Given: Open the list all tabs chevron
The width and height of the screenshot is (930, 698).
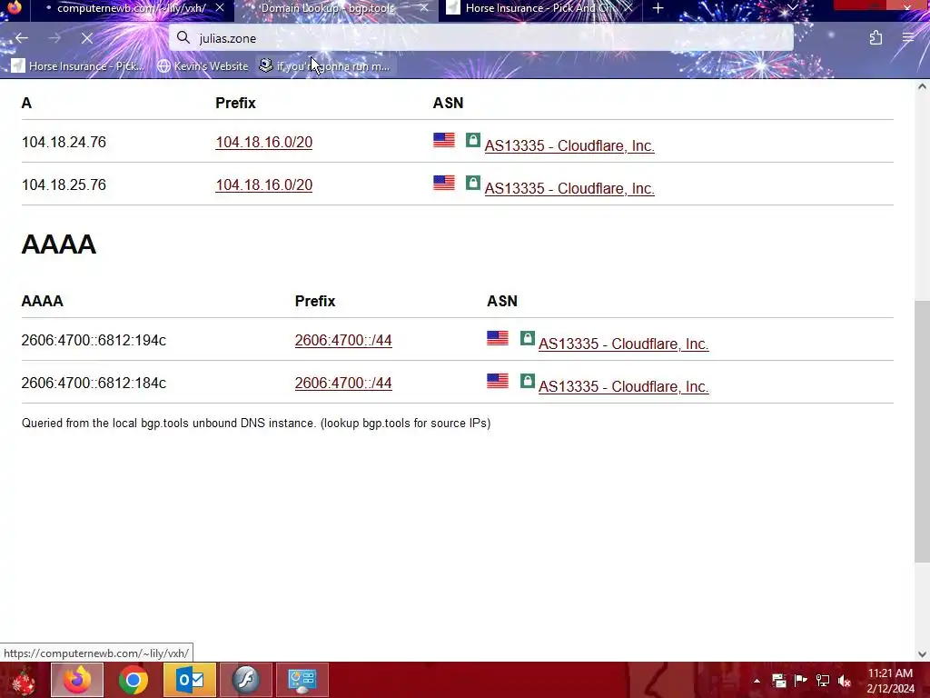Looking at the screenshot, I should pyautogui.click(x=792, y=8).
